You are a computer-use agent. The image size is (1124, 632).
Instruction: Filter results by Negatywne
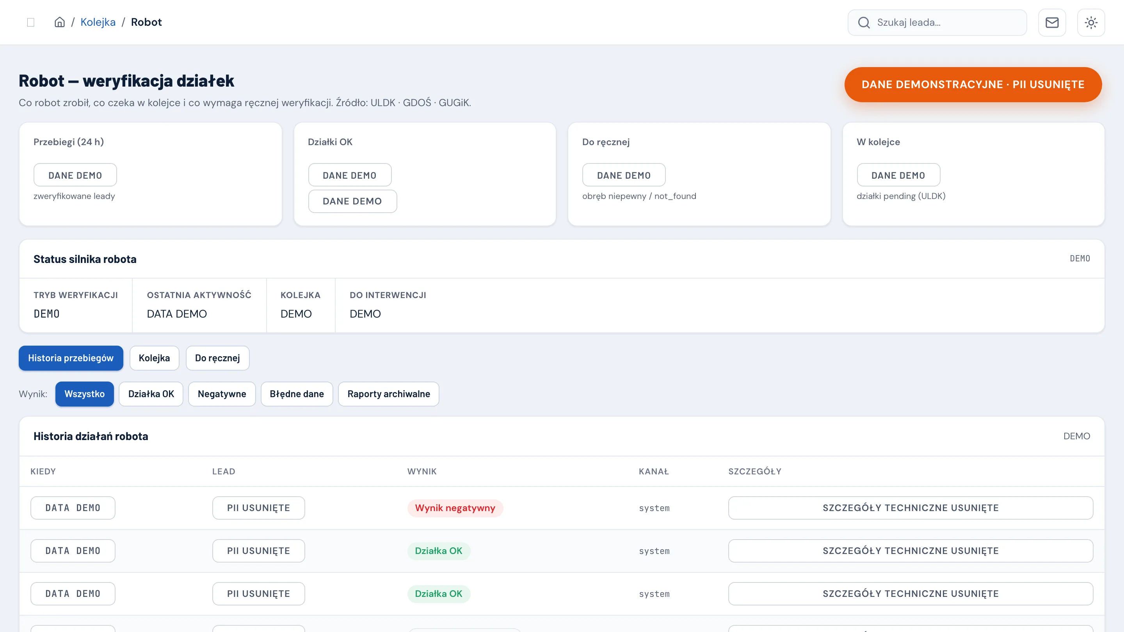click(x=222, y=394)
